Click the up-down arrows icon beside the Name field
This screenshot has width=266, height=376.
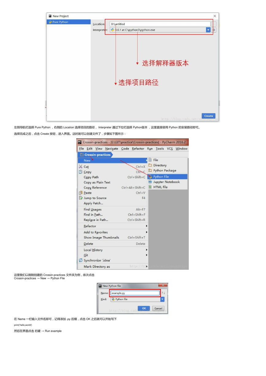[x=163, y=293]
